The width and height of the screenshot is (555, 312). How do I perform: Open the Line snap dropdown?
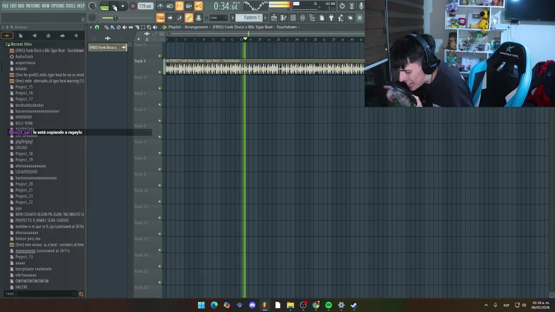pyautogui.click(x=218, y=18)
